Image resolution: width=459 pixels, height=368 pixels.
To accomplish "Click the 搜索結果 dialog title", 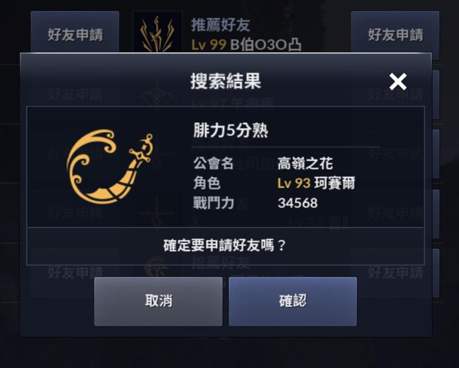I will pos(225,81).
